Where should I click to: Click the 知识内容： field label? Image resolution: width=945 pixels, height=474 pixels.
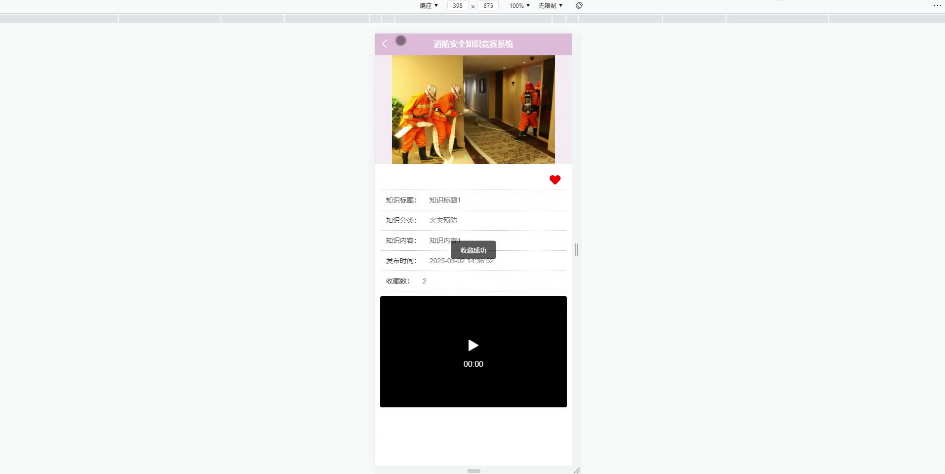click(401, 240)
